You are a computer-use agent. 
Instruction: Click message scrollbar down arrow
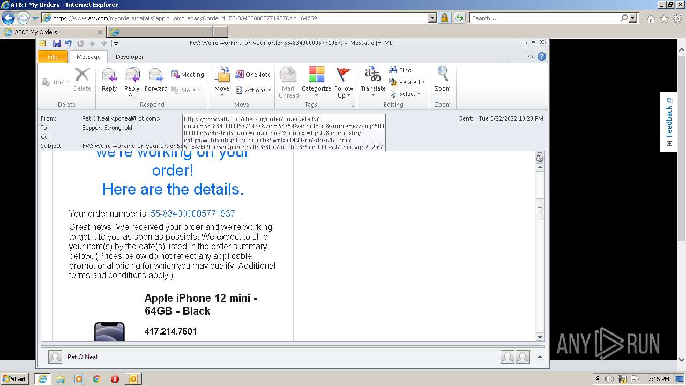click(x=540, y=337)
